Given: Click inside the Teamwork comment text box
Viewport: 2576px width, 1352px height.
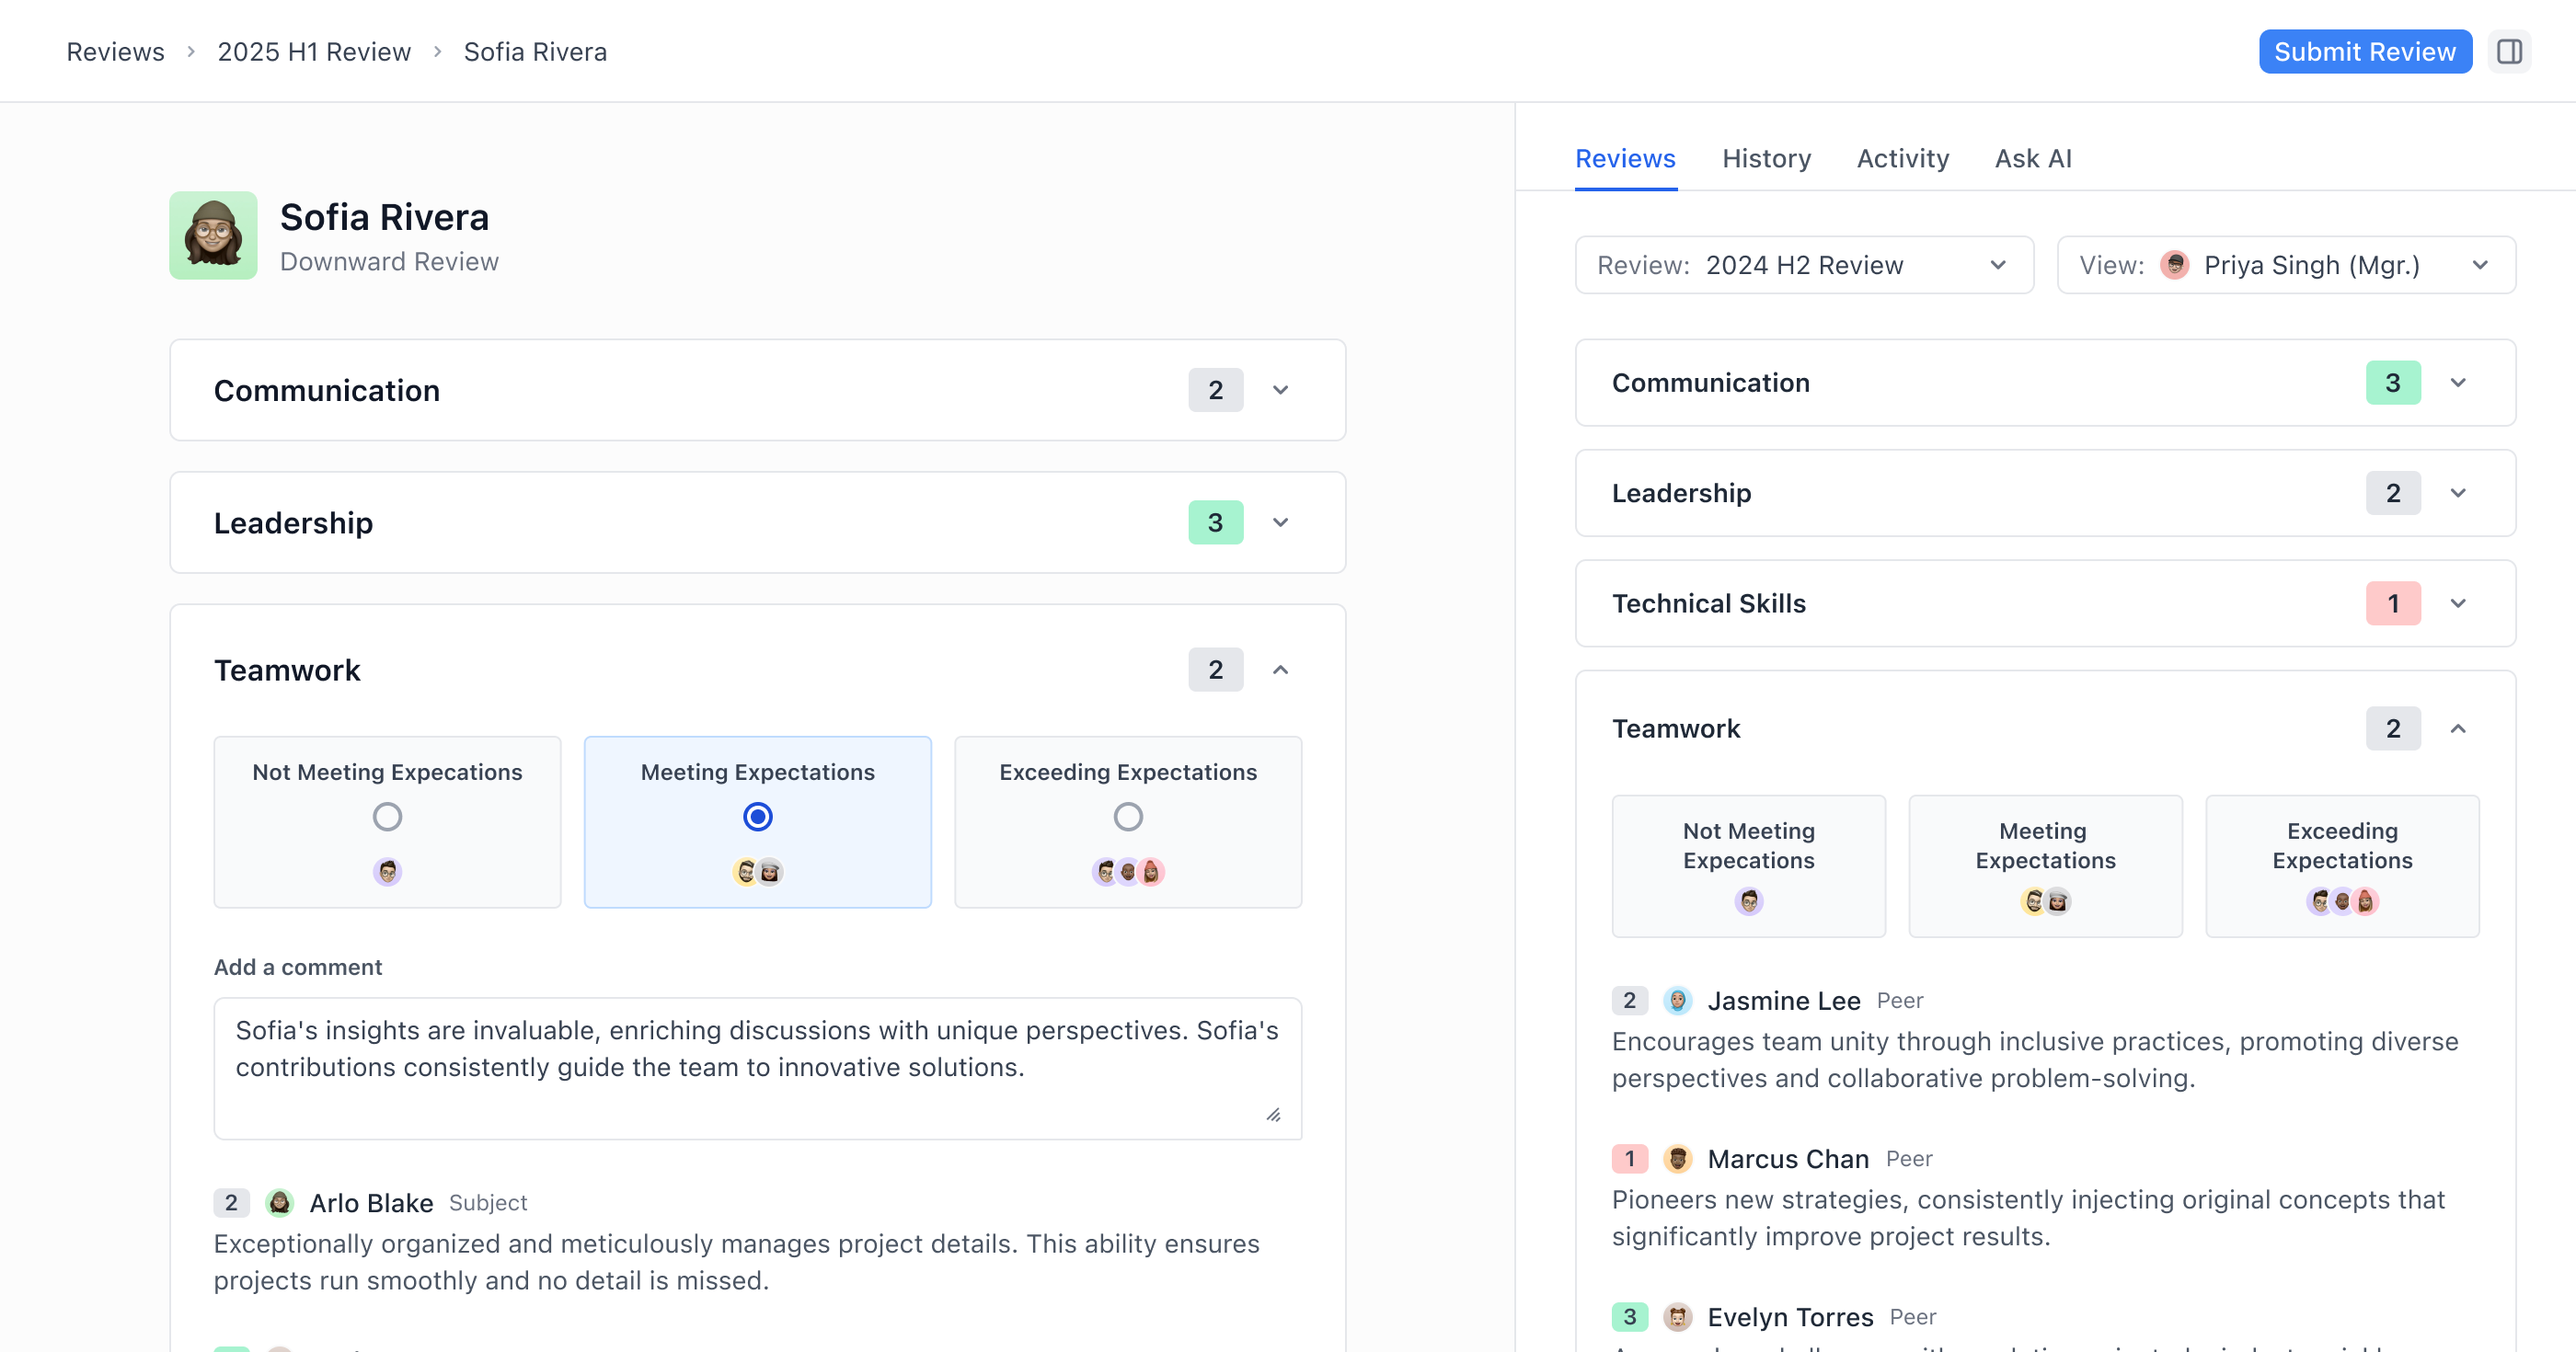Looking at the screenshot, I should tap(757, 1067).
